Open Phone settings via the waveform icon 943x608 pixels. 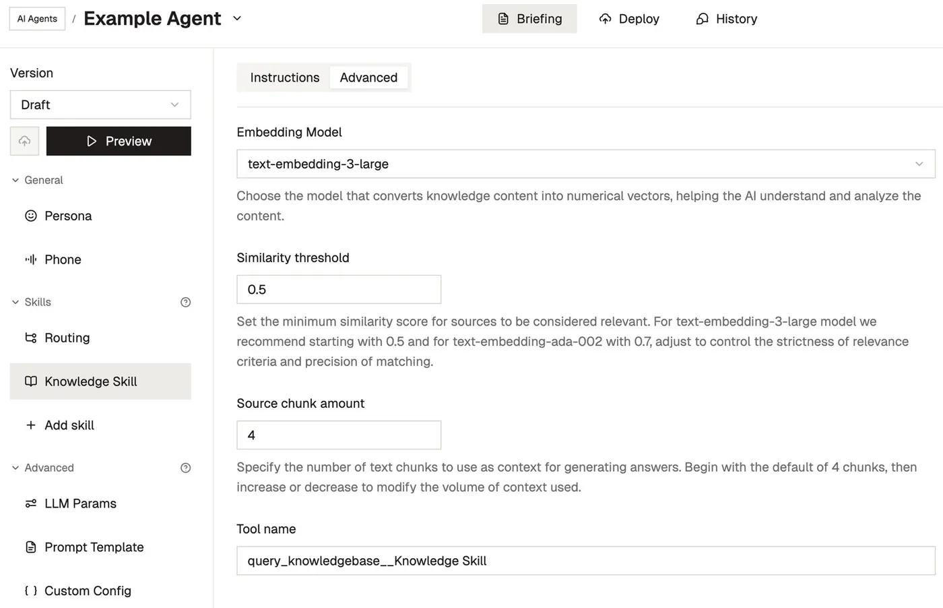(30, 260)
